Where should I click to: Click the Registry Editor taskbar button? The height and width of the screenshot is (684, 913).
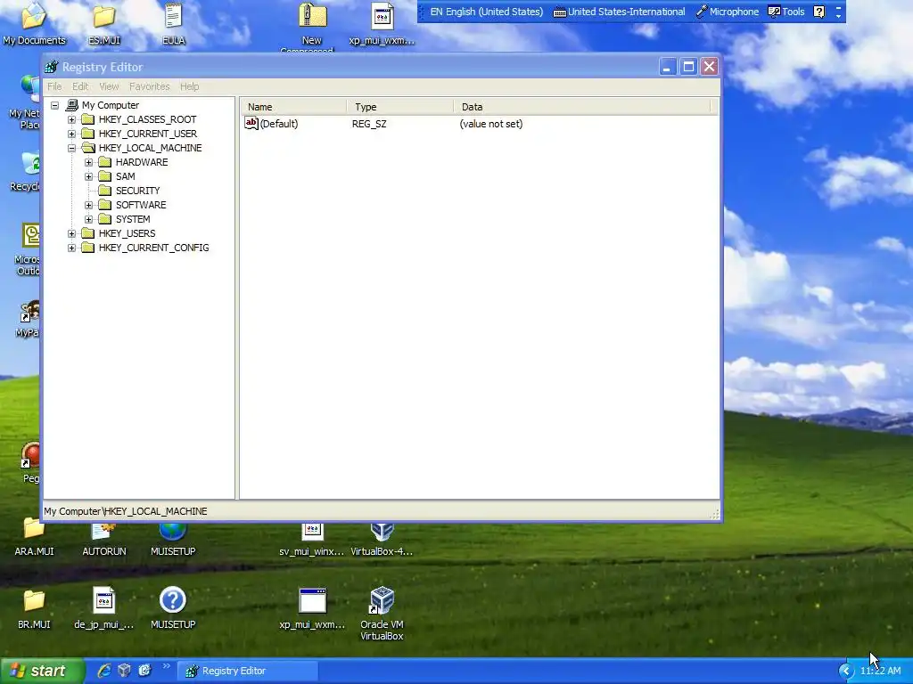[x=248, y=671]
